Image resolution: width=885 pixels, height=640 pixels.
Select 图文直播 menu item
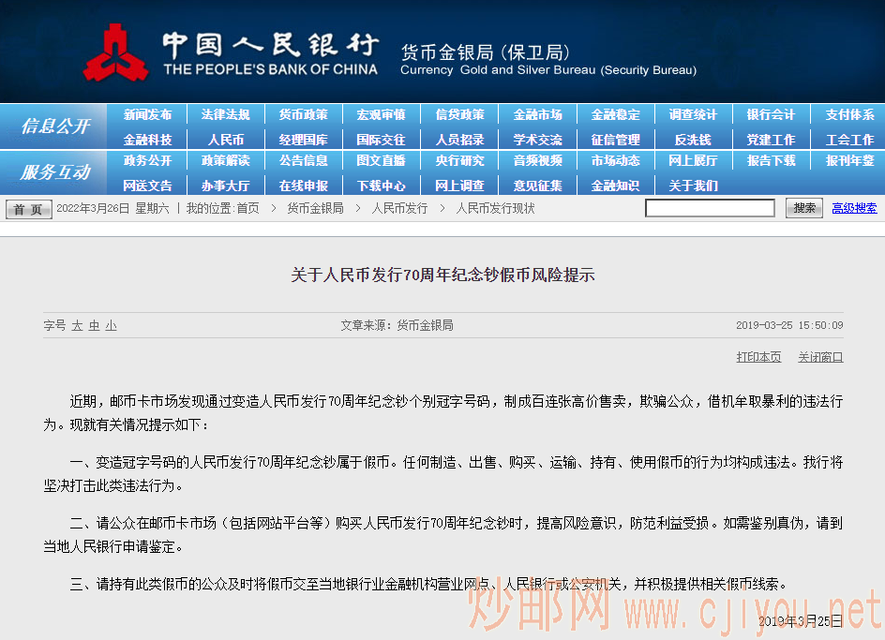381,160
